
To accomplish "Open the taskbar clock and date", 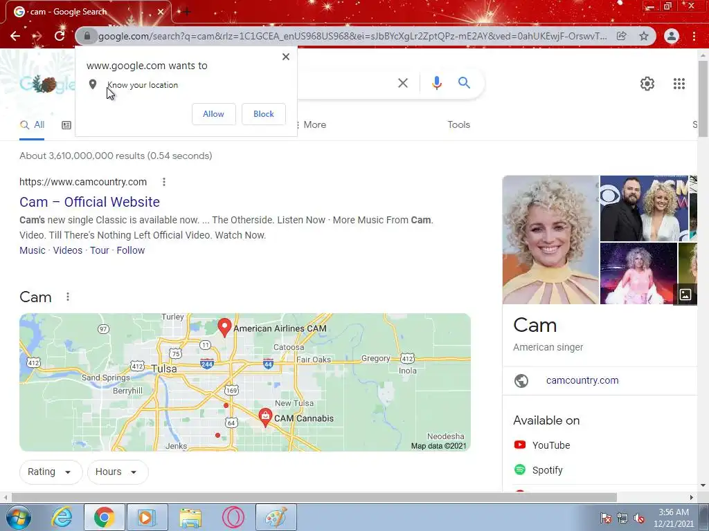I will click(x=674, y=518).
